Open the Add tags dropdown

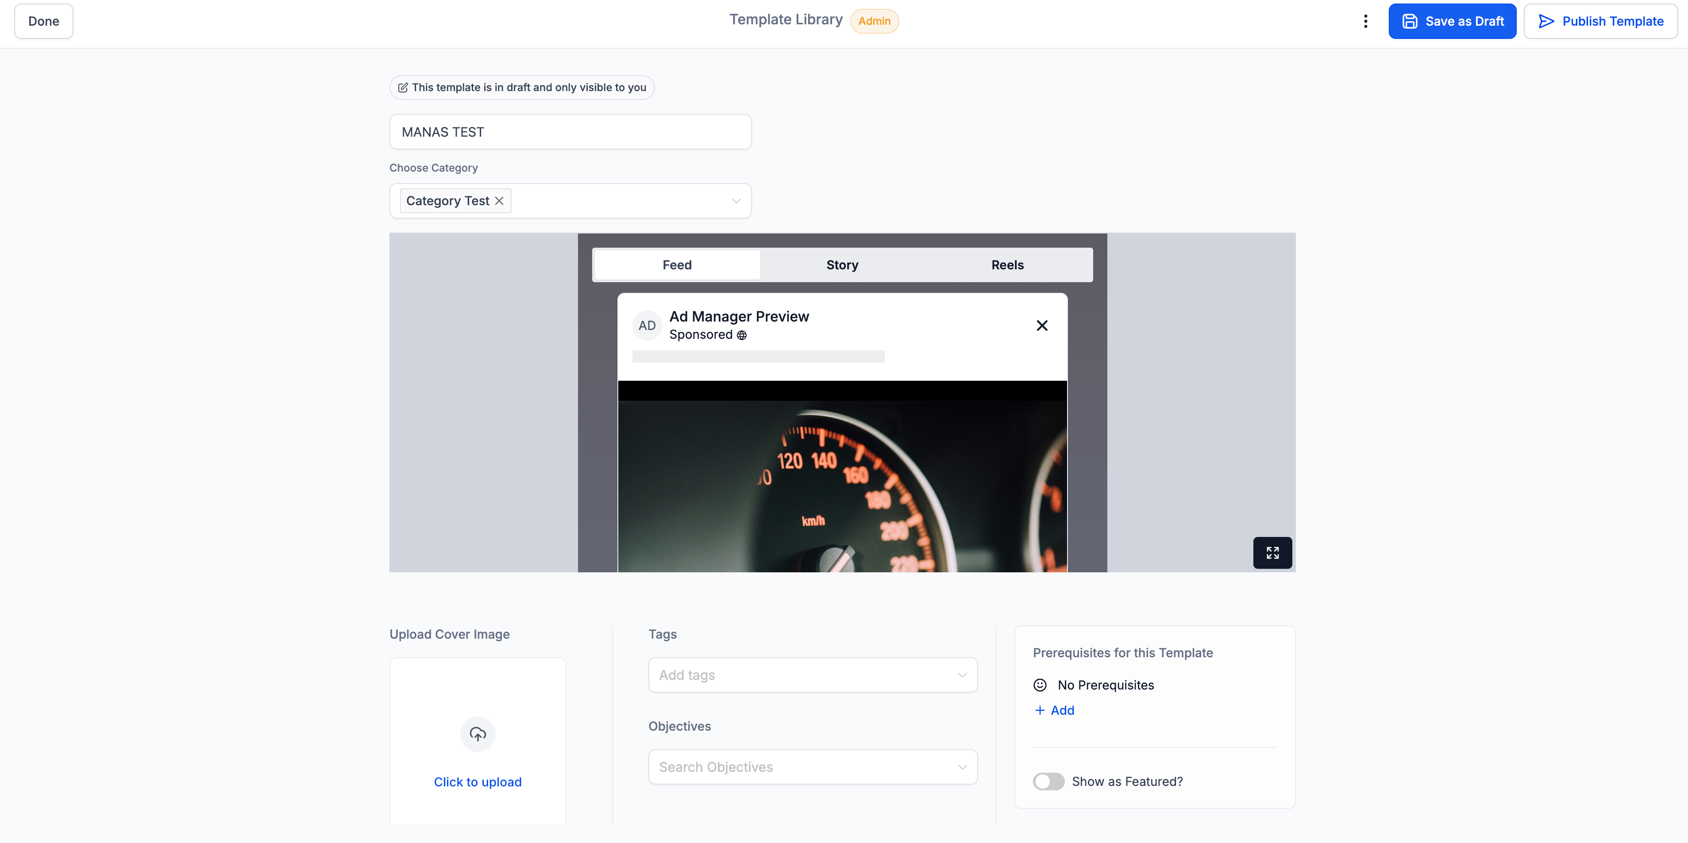813,674
